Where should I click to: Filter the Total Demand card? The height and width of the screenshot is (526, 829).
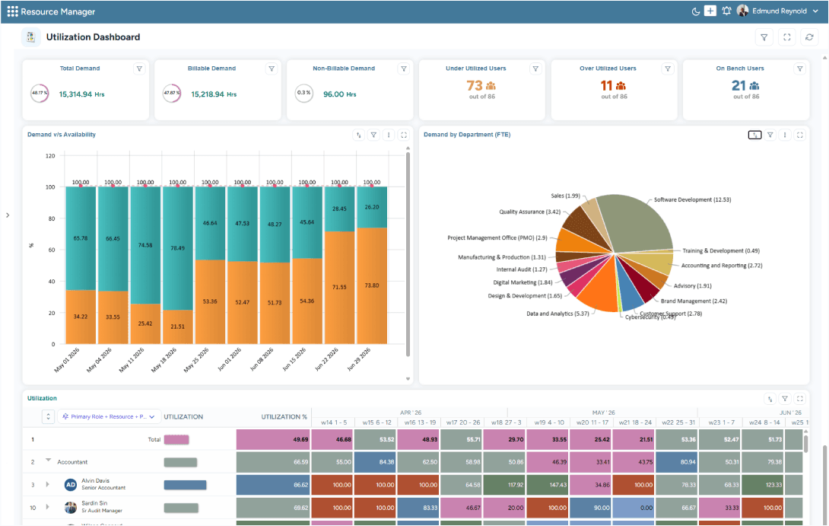(139, 69)
